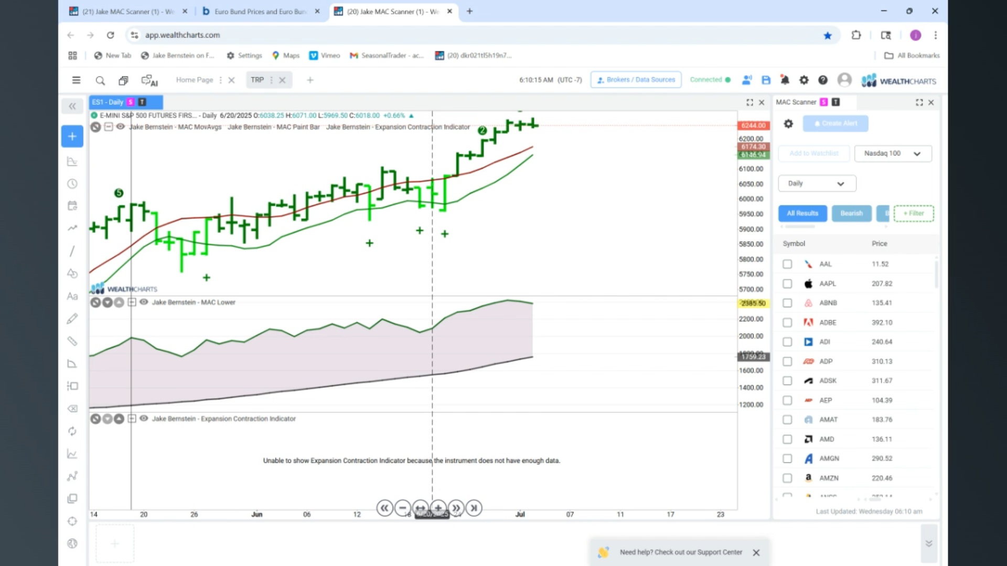Screen dimensions: 1007x566
Task: Open the community users icon in header
Action: coord(747,80)
